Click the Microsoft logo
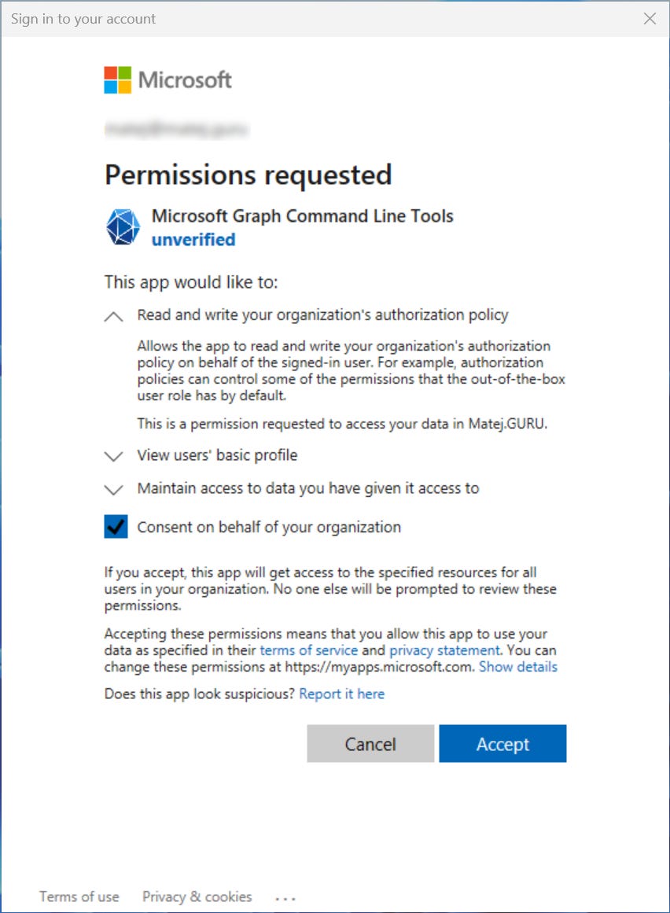670x913 pixels. pos(167,79)
